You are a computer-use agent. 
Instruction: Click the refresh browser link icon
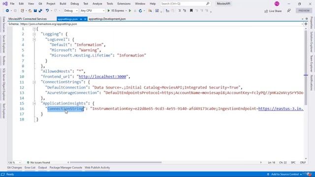coord(140,11)
